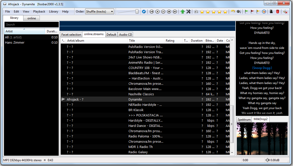Click the MilkDrop2 forest visualization thumbnail
The height and width of the screenshot is (166, 293).
262,138
